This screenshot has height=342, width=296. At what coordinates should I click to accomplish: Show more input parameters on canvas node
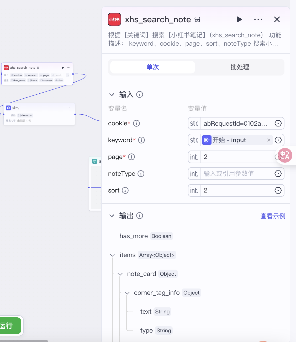point(67,75)
